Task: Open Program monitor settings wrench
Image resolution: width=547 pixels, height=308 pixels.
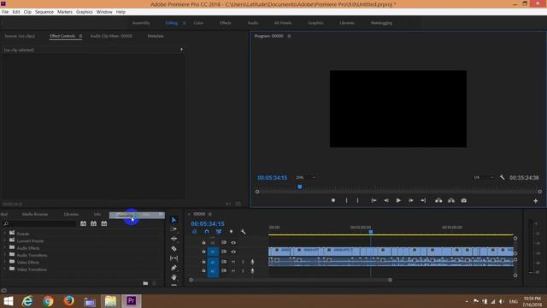Action: tap(502, 177)
